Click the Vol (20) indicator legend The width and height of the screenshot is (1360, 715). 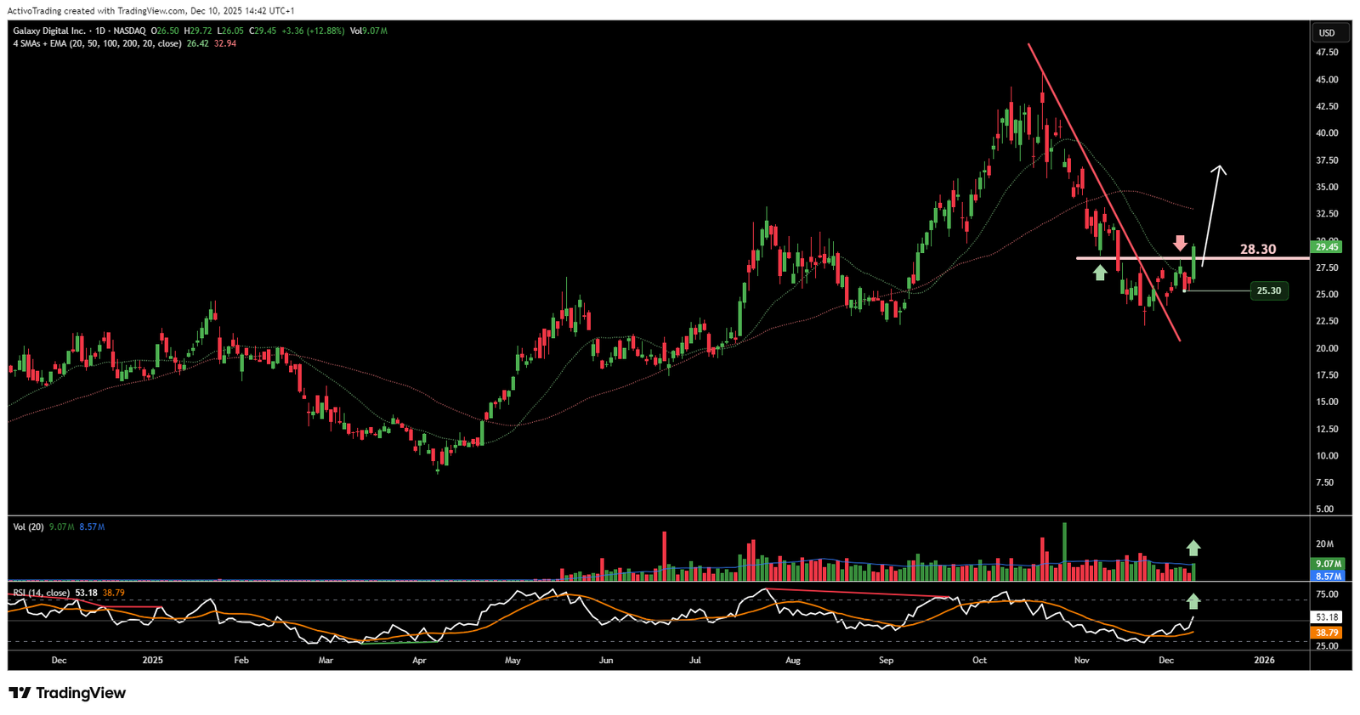[29, 527]
